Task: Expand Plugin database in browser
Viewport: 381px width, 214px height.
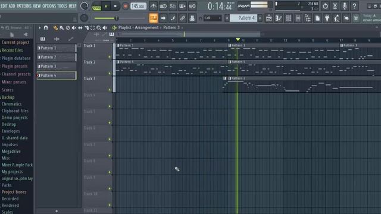Action: coord(16,58)
